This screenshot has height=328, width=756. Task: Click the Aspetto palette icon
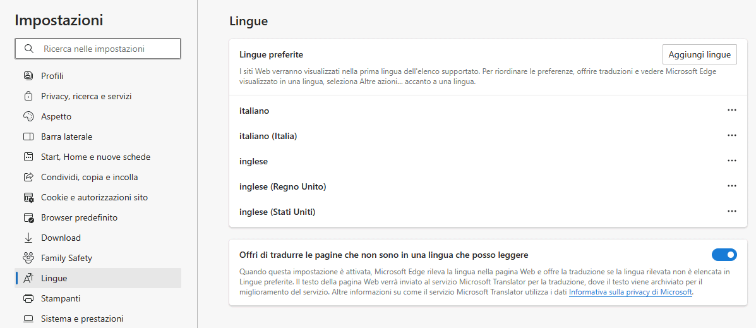[x=28, y=116]
